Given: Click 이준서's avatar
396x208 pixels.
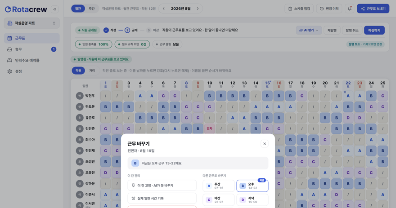Looking at the screenshot, I should (80, 195).
